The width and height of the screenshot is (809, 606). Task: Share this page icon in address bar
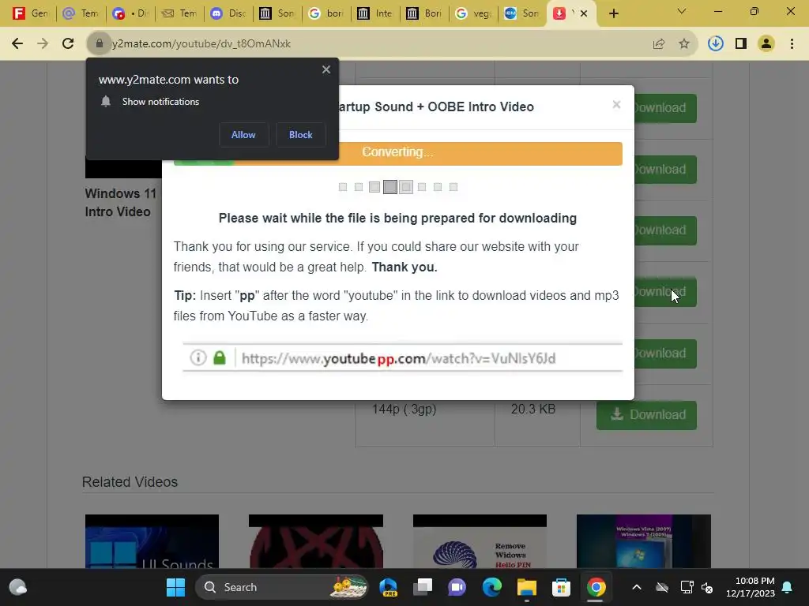click(x=659, y=44)
